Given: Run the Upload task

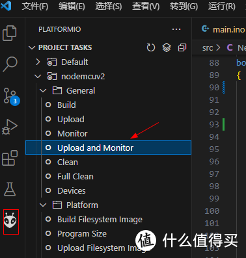Looking at the screenshot, I should [109, 119].
